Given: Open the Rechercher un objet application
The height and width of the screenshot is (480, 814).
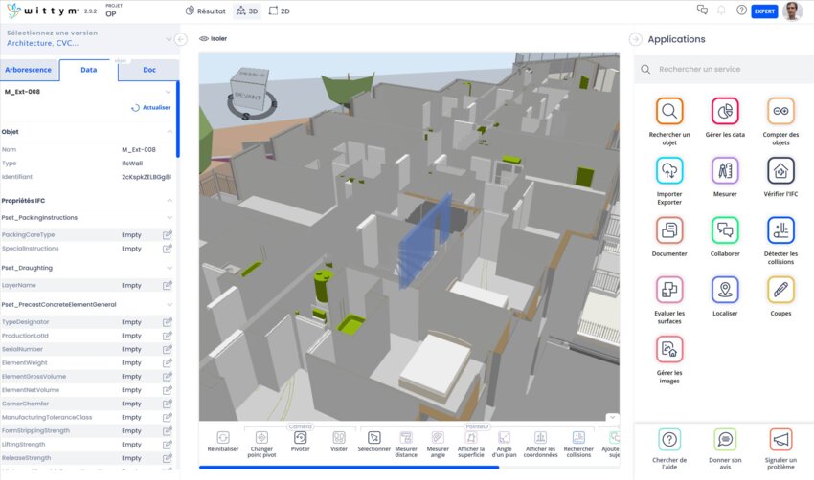Looking at the screenshot, I should click(669, 112).
